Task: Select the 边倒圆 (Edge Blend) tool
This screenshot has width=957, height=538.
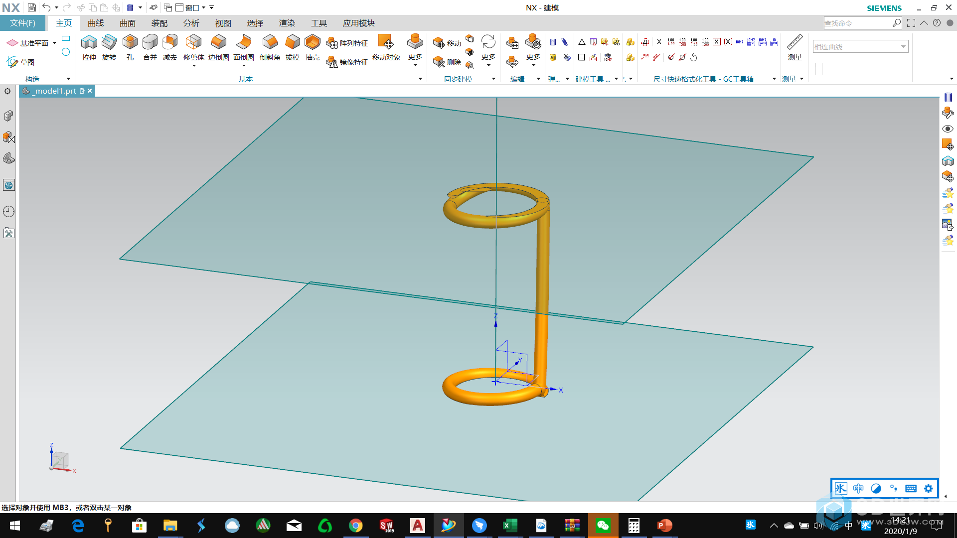Action: tap(219, 48)
